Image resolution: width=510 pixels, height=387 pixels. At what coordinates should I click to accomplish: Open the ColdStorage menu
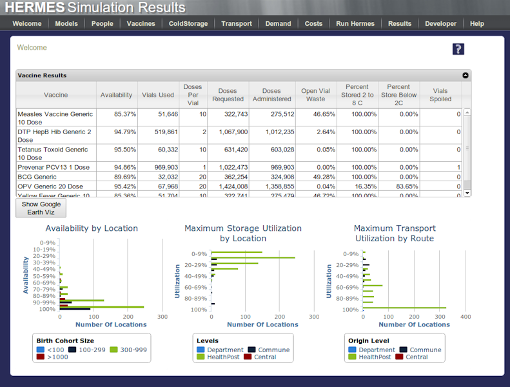tap(188, 24)
